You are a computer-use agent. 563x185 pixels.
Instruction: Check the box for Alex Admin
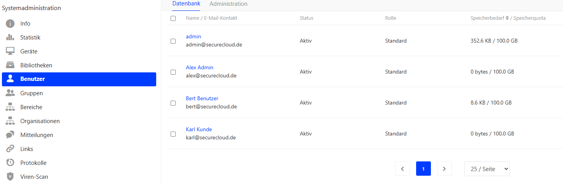pos(173,72)
